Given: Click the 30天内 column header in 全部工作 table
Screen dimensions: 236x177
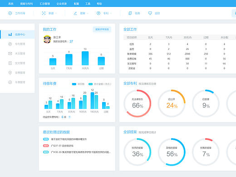Looking at the screenshot, I should pyautogui.click(x=187, y=37).
